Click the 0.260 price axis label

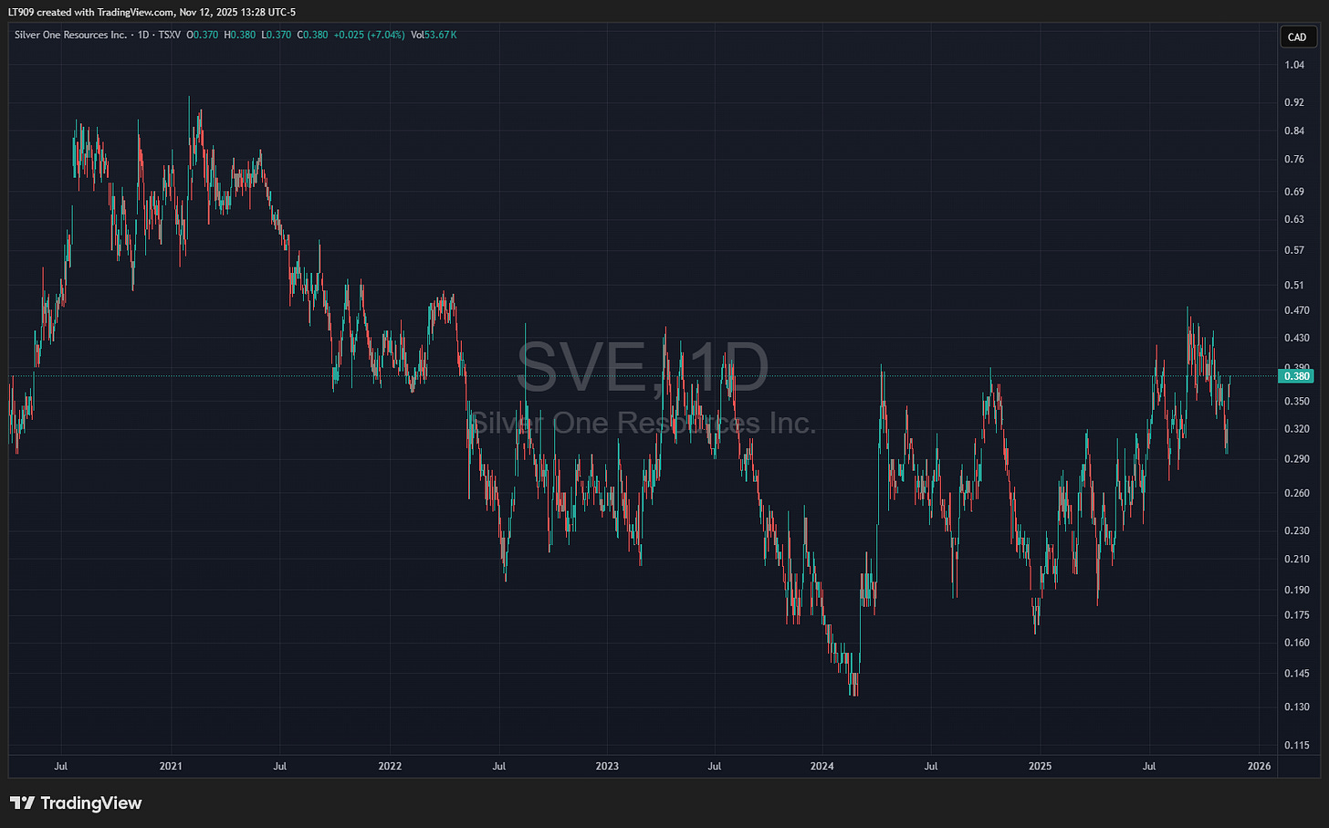(x=1297, y=493)
